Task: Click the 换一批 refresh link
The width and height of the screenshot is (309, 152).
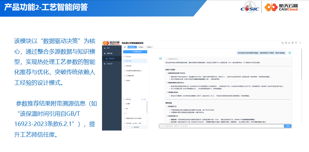Action: [144, 99]
